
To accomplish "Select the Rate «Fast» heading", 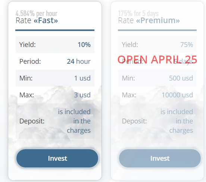I will click(37, 21).
